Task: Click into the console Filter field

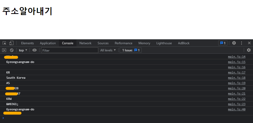Action: tap(70, 50)
